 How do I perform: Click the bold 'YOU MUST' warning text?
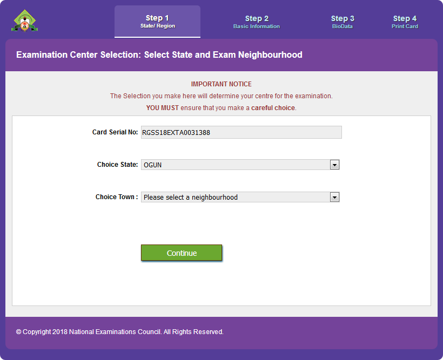[162, 108]
